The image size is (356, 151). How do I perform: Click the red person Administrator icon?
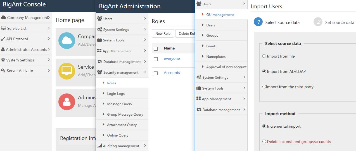67,102
